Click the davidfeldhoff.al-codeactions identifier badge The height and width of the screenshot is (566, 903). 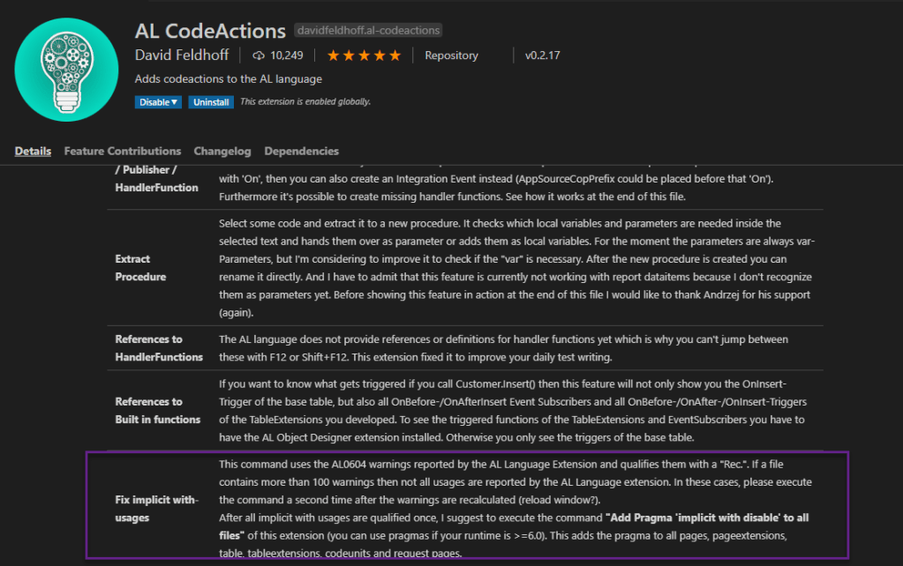(367, 31)
